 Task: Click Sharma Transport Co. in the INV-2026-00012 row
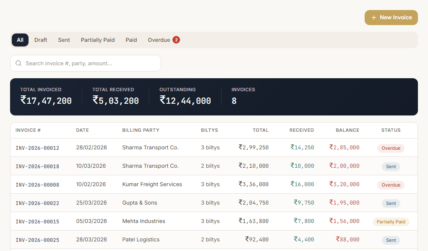pyautogui.click(x=150, y=148)
